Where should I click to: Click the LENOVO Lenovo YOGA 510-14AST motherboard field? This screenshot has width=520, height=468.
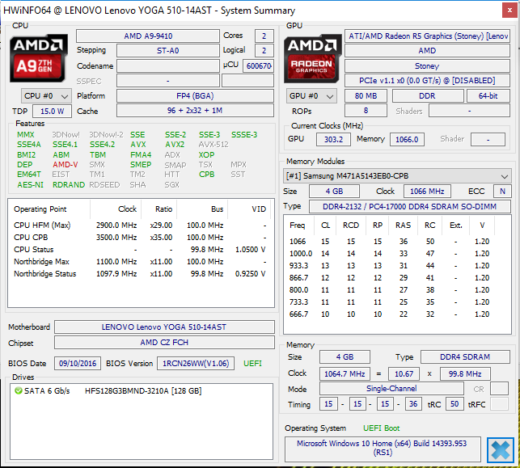point(164,327)
